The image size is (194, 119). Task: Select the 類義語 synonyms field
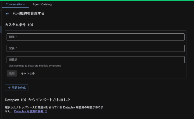coord(95,59)
